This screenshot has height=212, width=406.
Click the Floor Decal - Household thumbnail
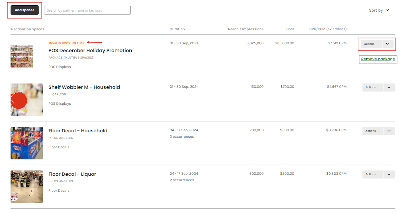click(x=27, y=143)
